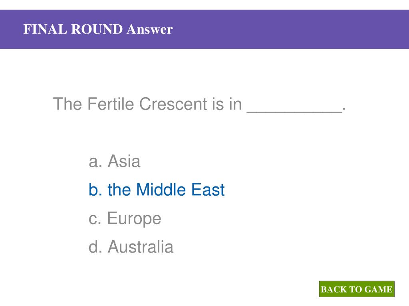Click the BACK TO GAME button
Screen dimensions: 409x306
[356, 289]
